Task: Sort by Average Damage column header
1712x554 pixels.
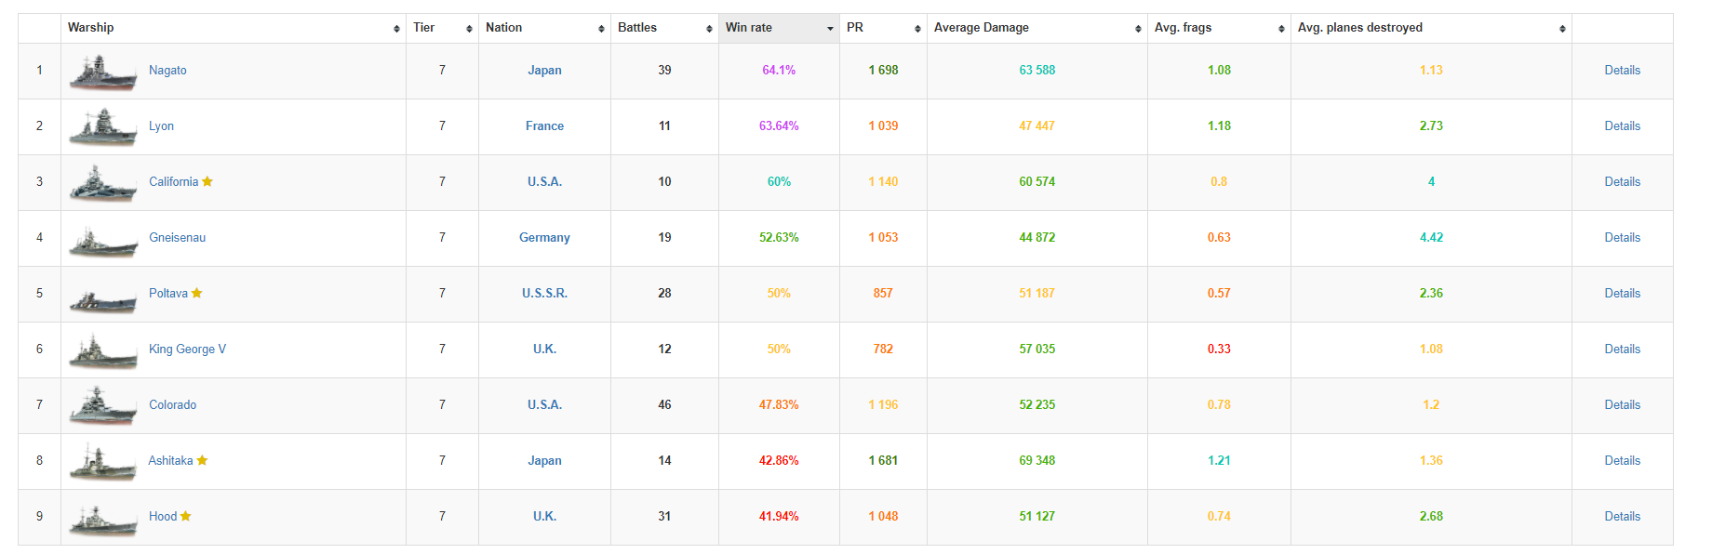Action: pyautogui.click(x=1037, y=28)
